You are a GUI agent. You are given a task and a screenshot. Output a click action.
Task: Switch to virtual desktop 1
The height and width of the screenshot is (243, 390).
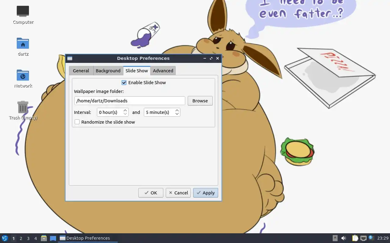pos(13,238)
